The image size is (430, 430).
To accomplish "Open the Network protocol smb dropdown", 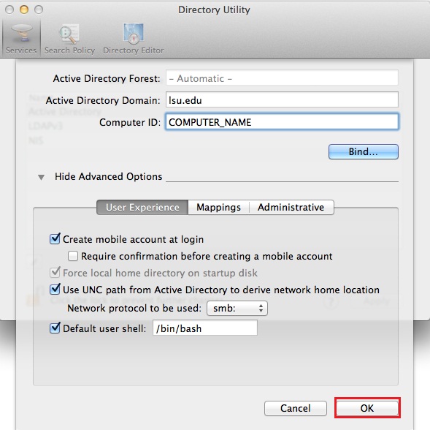I will click(x=237, y=308).
